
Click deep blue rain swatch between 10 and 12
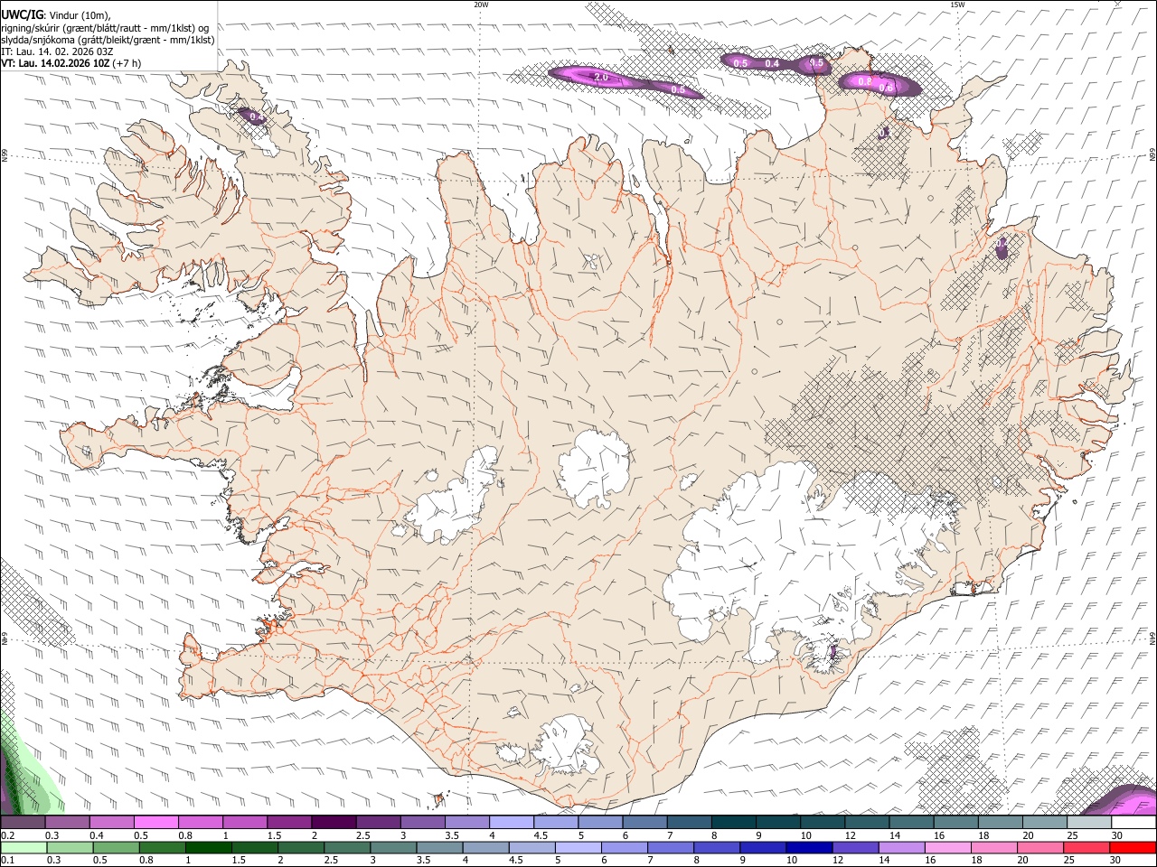(x=809, y=847)
